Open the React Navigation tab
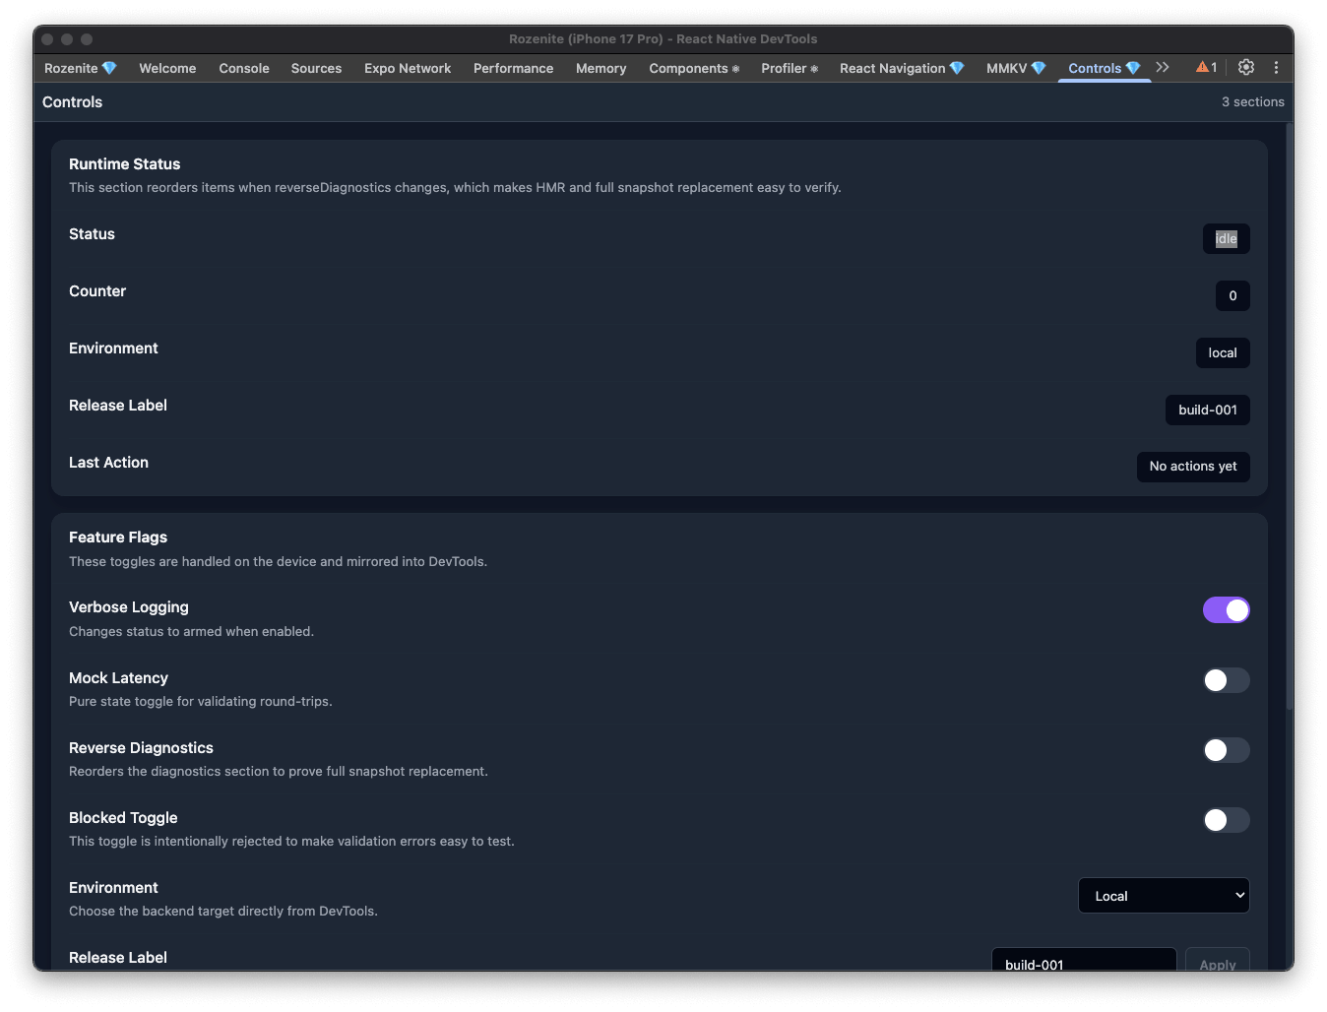Viewport: 1327px width, 1012px height. pyautogui.click(x=901, y=68)
